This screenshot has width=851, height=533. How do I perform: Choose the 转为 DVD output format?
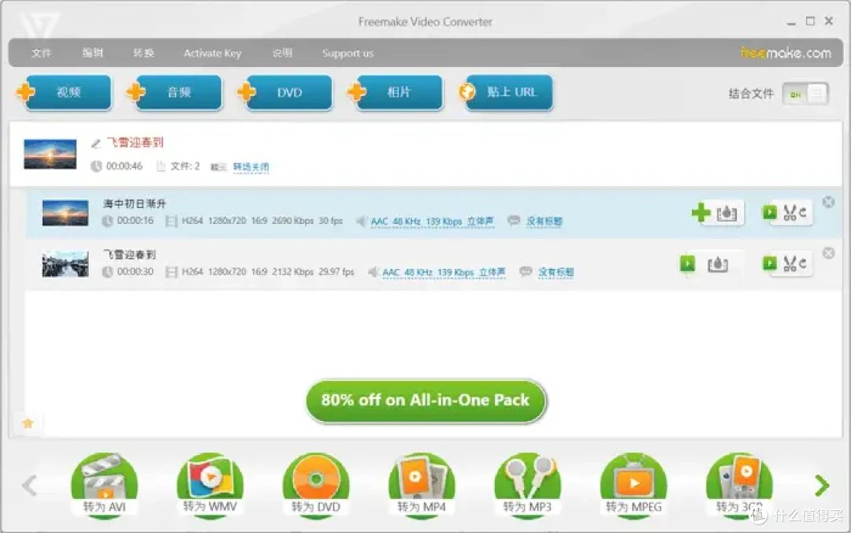(316, 485)
